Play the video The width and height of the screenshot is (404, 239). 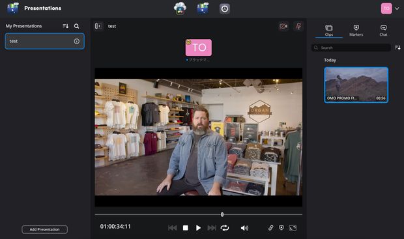[x=198, y=228]
